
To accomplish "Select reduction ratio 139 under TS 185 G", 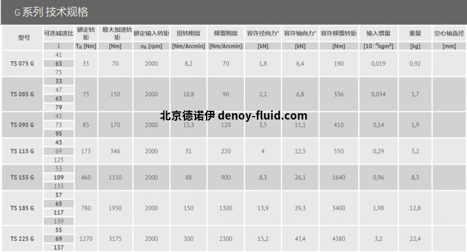I will point(59,222).
